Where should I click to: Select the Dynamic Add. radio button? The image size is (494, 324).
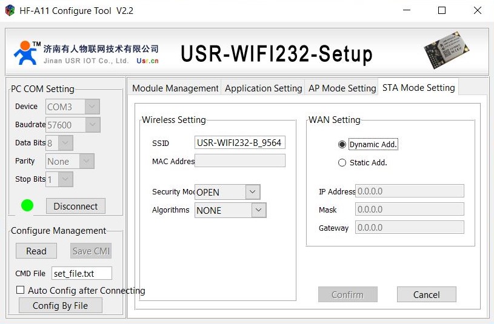tap(342, 145)
